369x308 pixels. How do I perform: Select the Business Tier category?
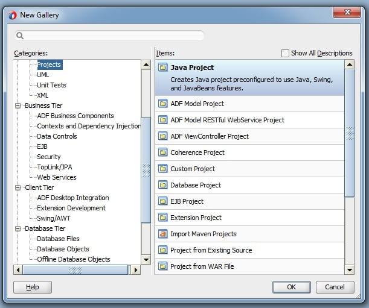coord(43,105)
